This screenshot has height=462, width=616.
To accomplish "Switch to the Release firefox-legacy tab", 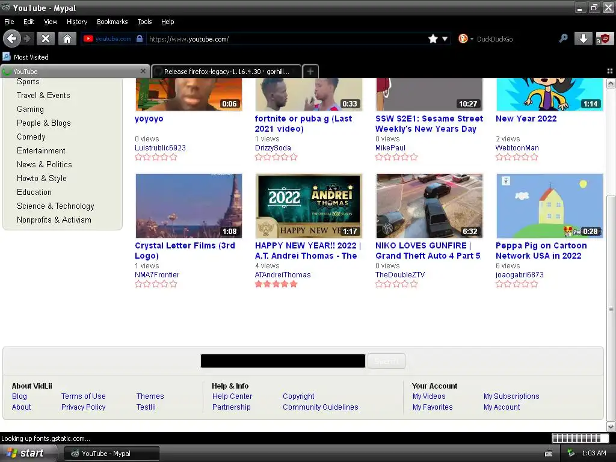I will pyautogui.click(x=226, y=71).
